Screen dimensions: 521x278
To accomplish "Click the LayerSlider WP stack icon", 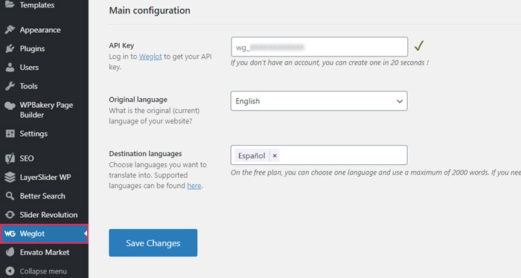I will pyautogui.click(x=10, y=177).
